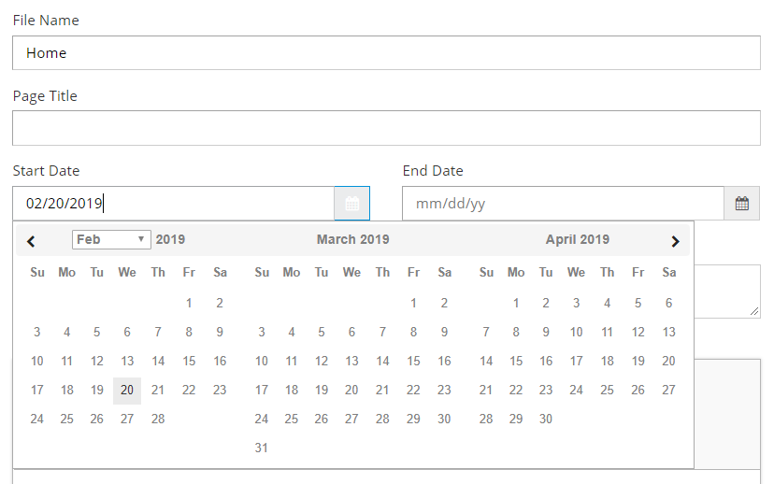This screenshot has width=774, height=484.
Task: Click the empty Page Title field
Action: click(386, 128)
